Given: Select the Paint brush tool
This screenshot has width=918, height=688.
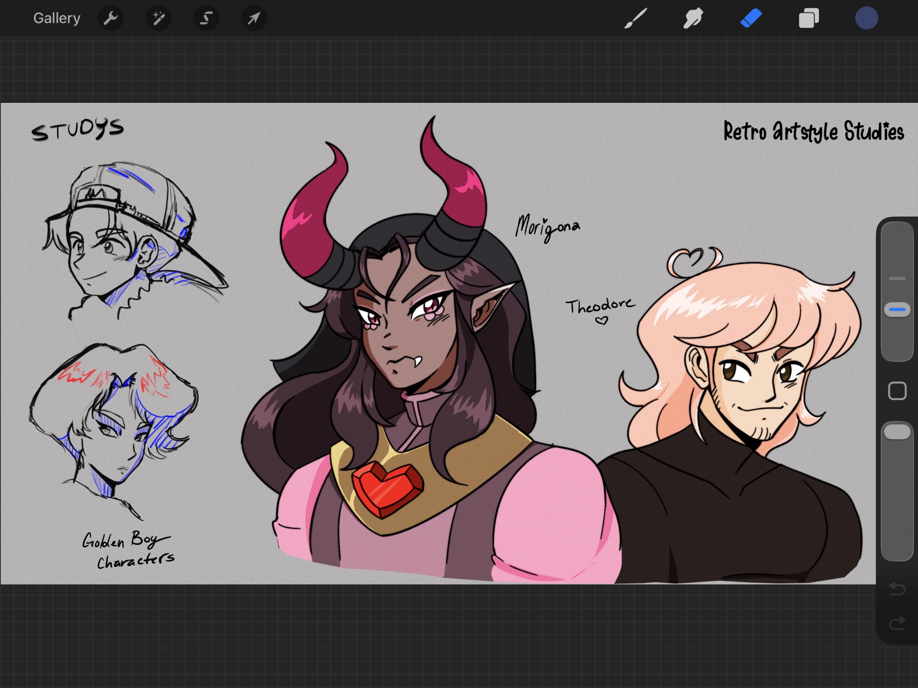Looking at the screenshot, I should click(636, 18).
